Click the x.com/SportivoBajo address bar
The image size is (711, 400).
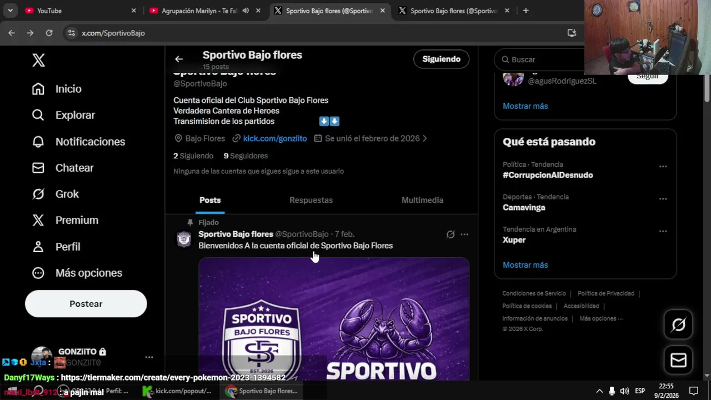(x=113, y=33)
